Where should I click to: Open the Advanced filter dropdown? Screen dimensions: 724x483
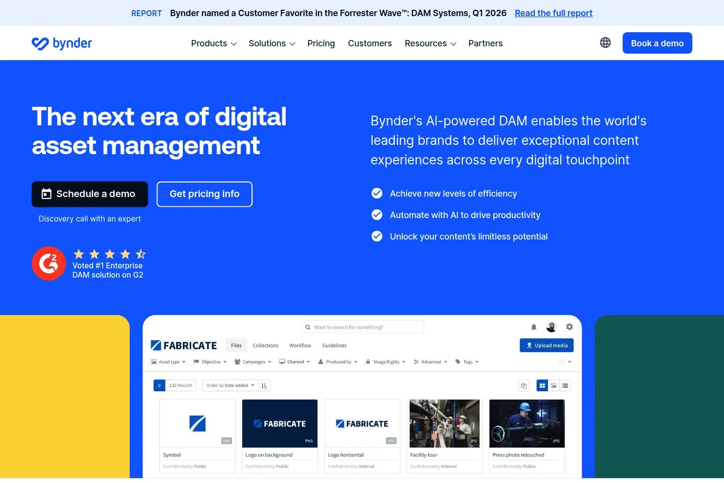pos(430,362)
